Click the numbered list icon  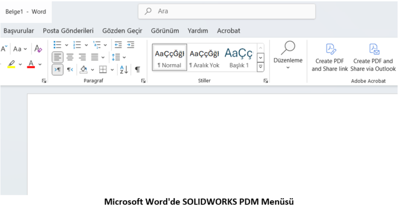click(x=77, y=45)
